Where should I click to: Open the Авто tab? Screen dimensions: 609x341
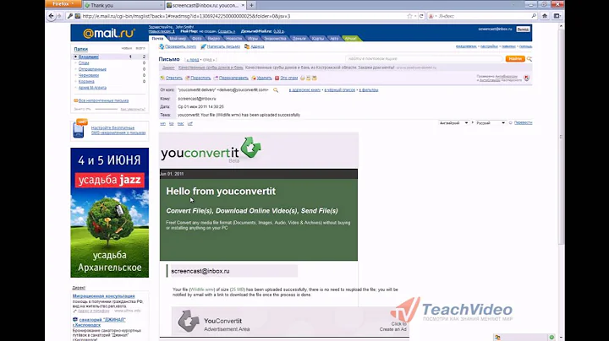(334, 38)
